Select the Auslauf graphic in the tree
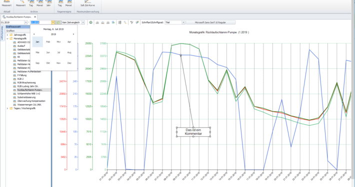The image size is (355, 187). tap(21, 46)
